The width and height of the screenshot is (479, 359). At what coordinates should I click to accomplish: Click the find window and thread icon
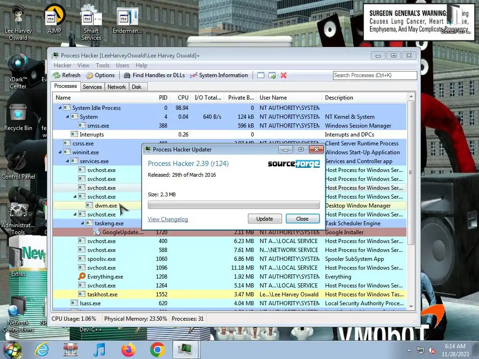pos(272,75)
